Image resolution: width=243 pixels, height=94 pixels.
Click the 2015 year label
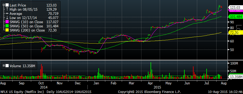[157, 87]
